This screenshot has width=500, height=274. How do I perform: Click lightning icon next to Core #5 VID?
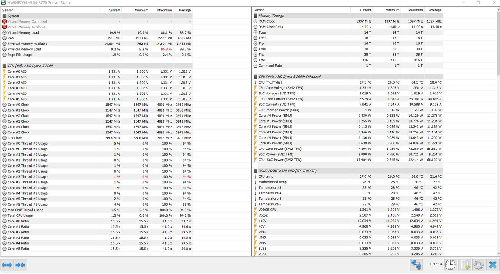(4, 99)
